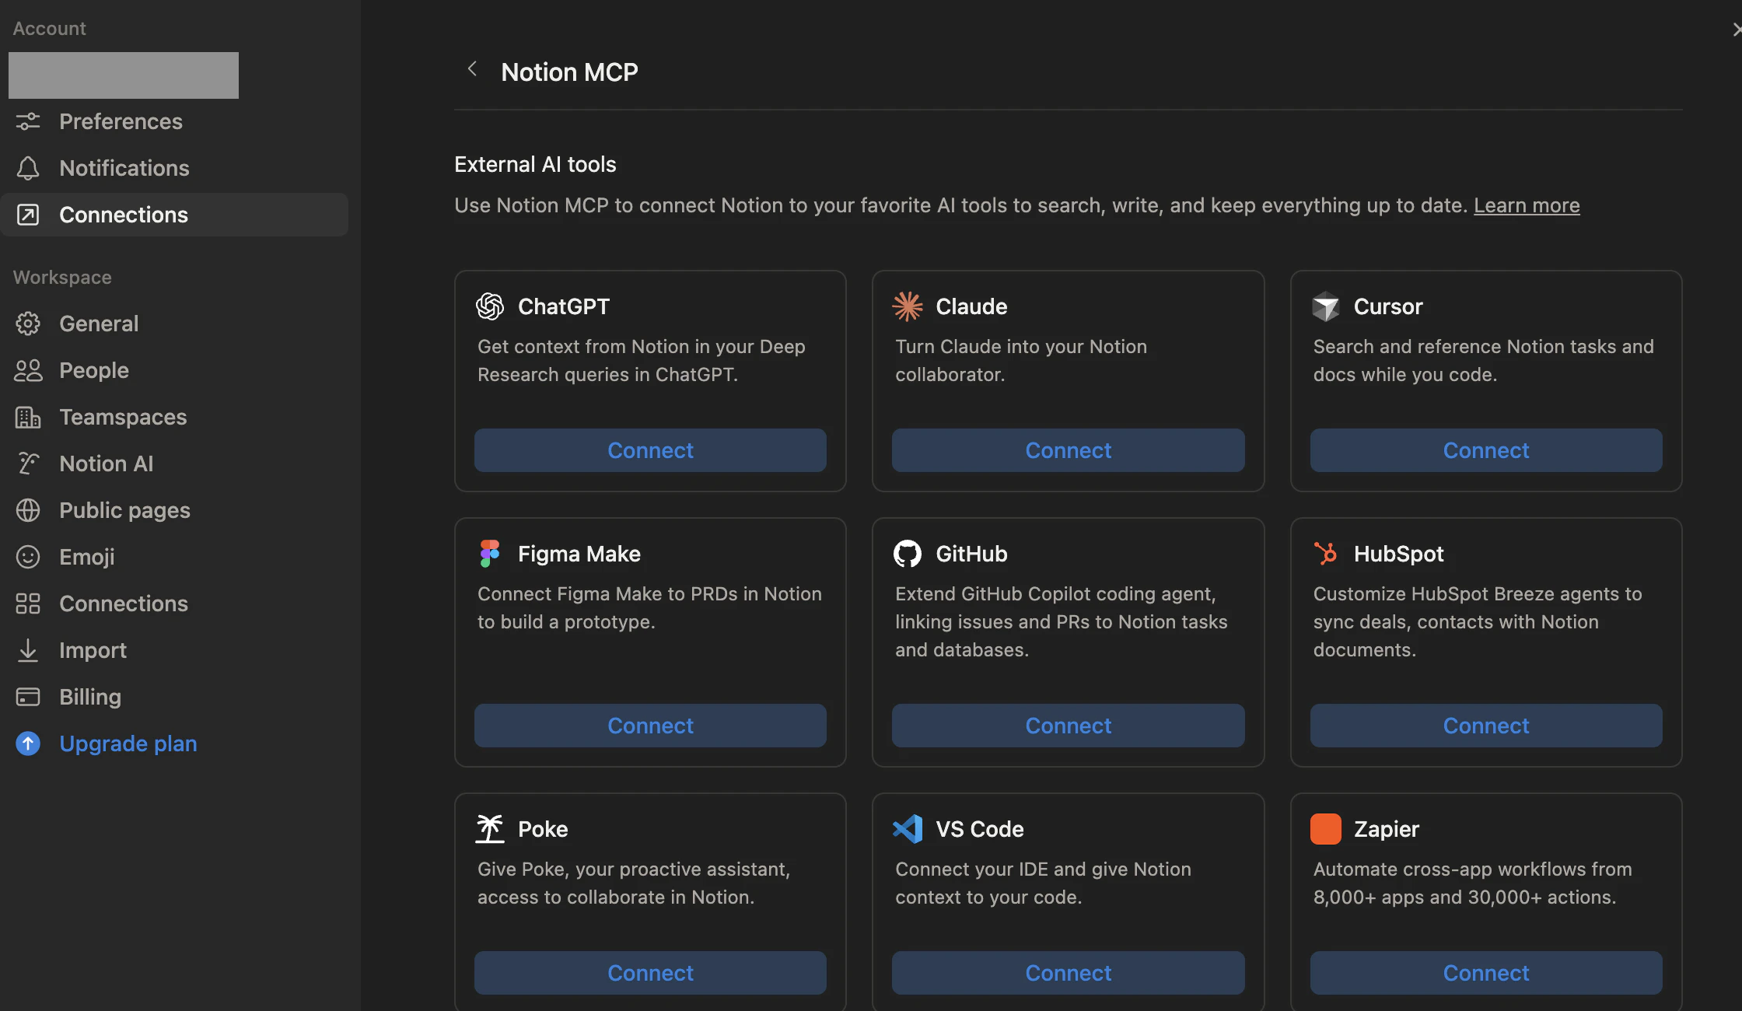Click the Account section label

49,28
